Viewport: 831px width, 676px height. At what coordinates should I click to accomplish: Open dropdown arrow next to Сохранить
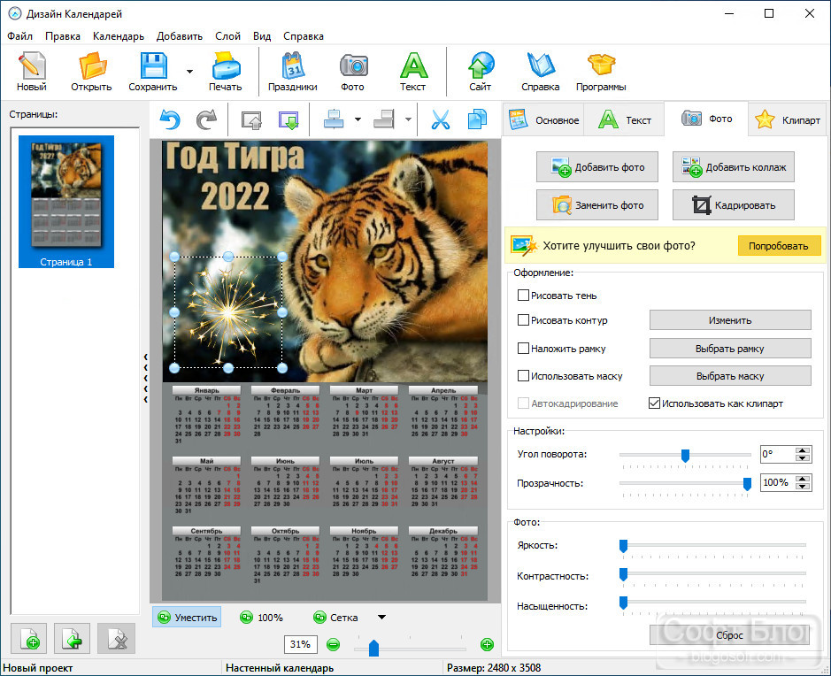pyautogui.click(x=189, y=72)
